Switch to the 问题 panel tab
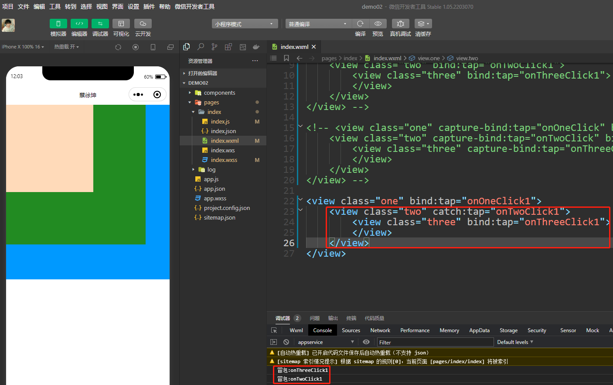Viewport: 613px width, 385px height. [x=315, y=318]
